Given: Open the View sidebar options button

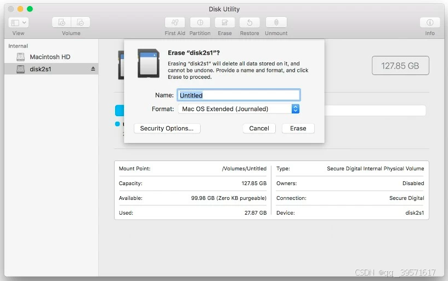Looking at the screenshot, I should point(18,22).
